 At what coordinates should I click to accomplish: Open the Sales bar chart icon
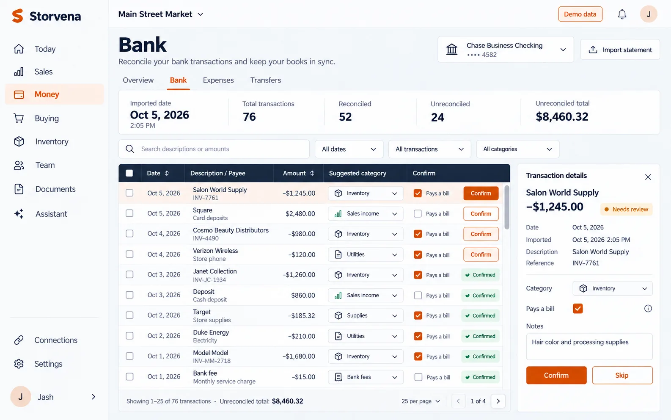coord(19,72)
